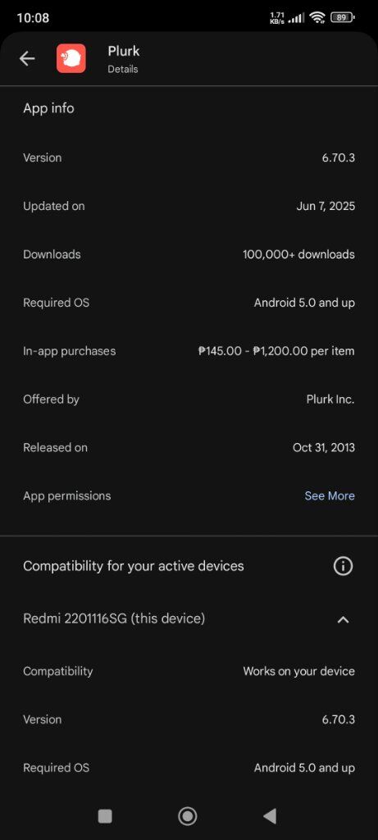Screen dimensions: 378x840
Task: Tap Android home circle button
Action: coord(188,816)
